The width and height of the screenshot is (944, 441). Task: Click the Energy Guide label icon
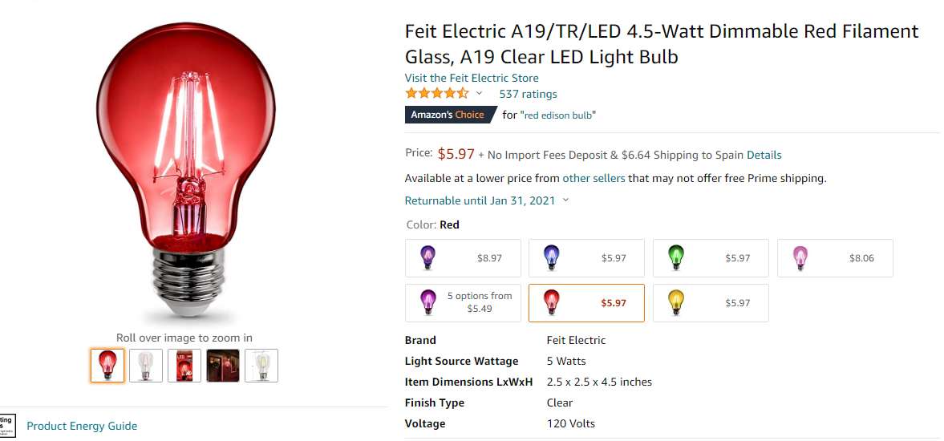[x=6, y=426]
